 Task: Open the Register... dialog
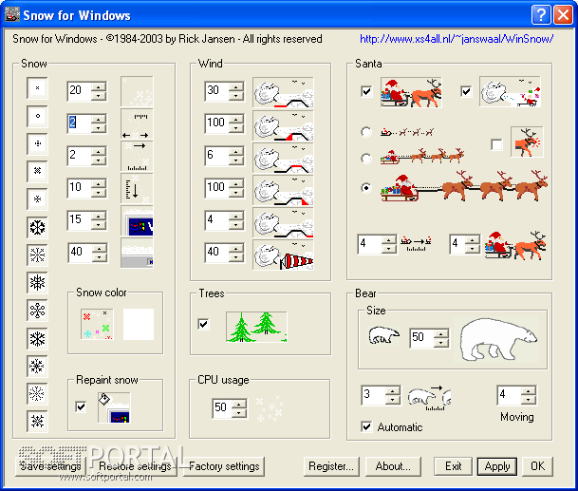coord(331,466)
